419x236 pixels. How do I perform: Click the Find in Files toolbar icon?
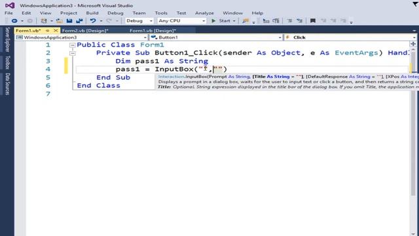pos(246,20)
